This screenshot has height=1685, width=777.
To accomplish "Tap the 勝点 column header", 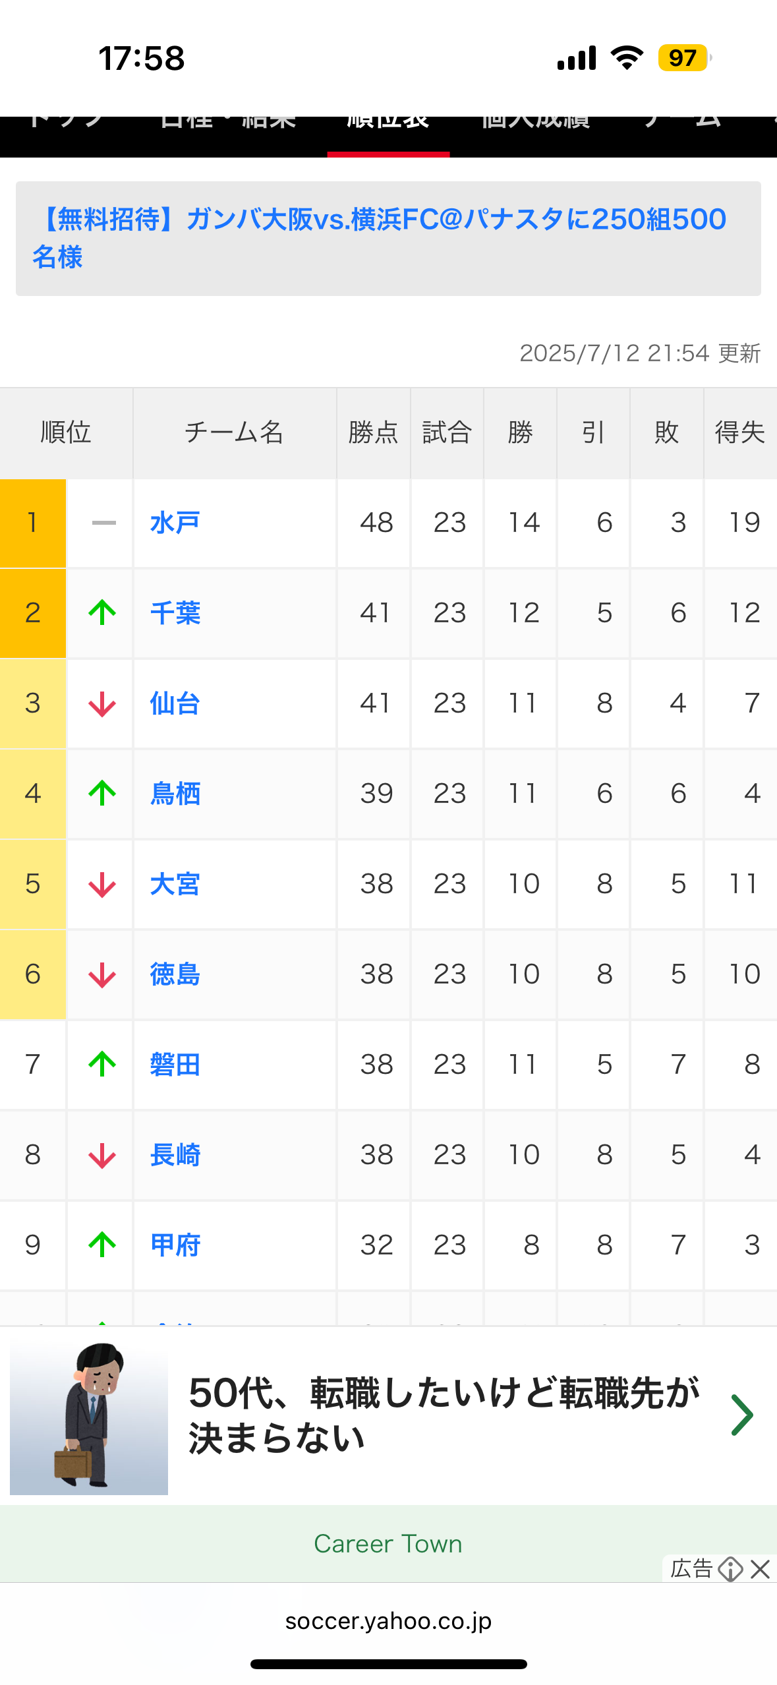I will (373, 432).
